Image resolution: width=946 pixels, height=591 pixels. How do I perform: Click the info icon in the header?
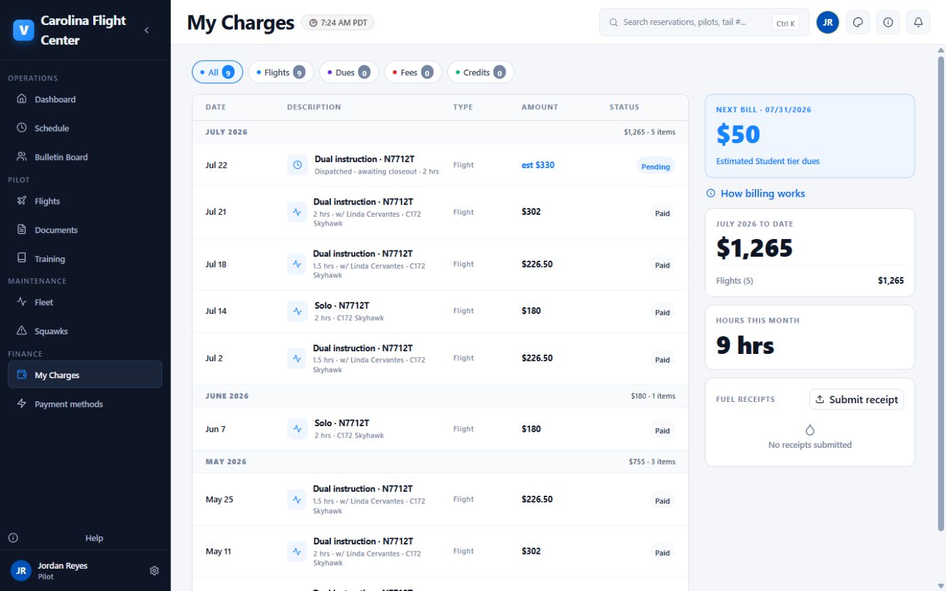point(888,22)
